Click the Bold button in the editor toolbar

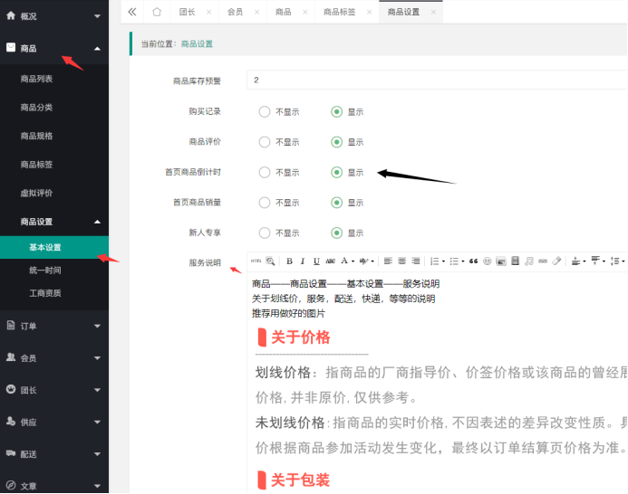click(290, 261)
